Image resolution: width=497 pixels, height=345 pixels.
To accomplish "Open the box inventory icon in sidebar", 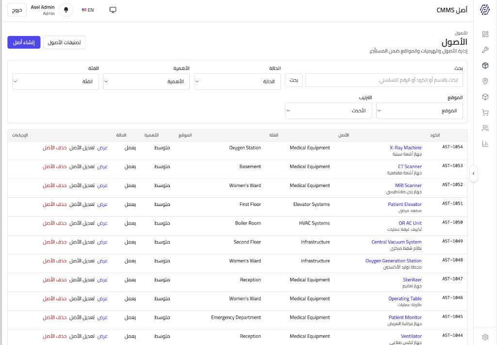I will click(485, 97).
